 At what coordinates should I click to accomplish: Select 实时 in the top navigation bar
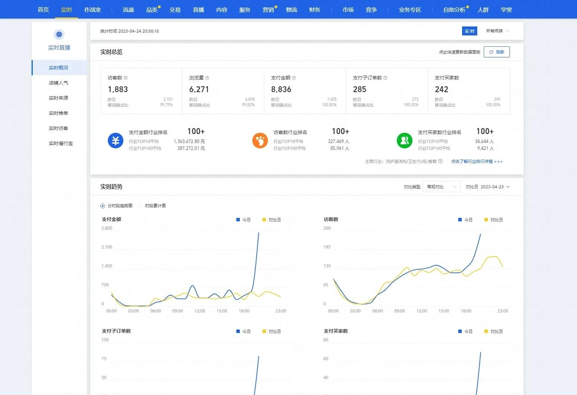(x=66, y=9)
